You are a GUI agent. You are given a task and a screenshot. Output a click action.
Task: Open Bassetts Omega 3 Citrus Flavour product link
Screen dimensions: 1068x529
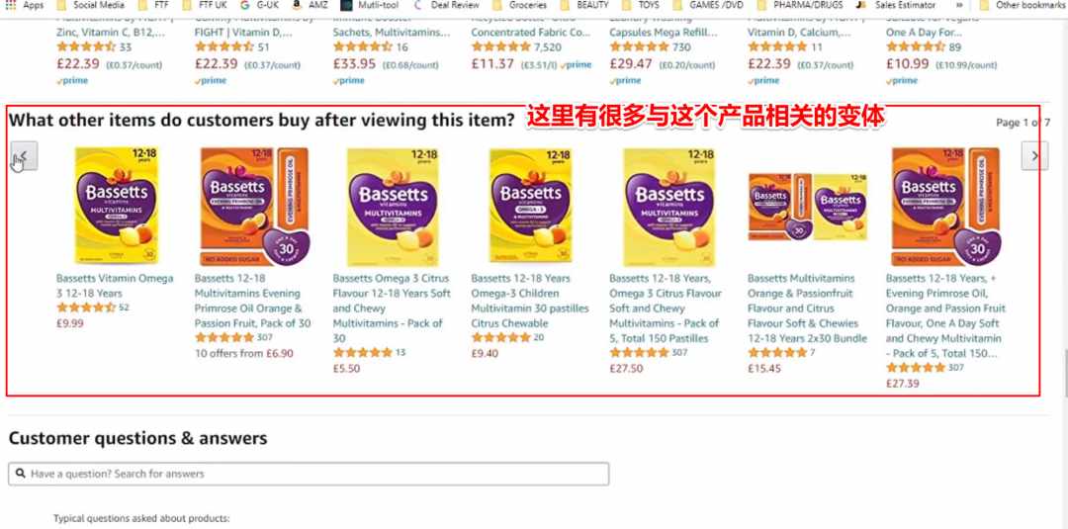click(x=392, y=308)
